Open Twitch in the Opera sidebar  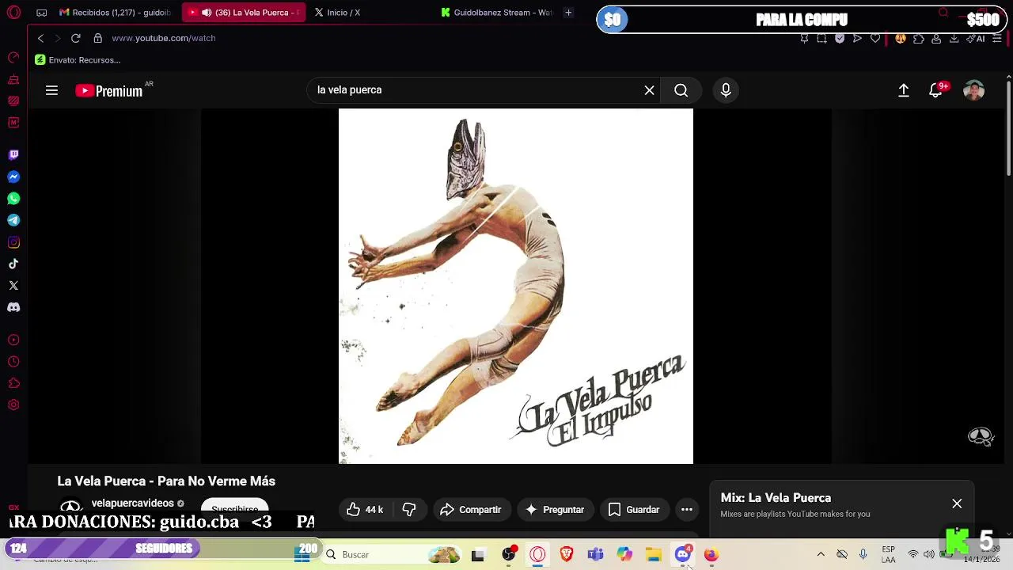pos(13,155)
